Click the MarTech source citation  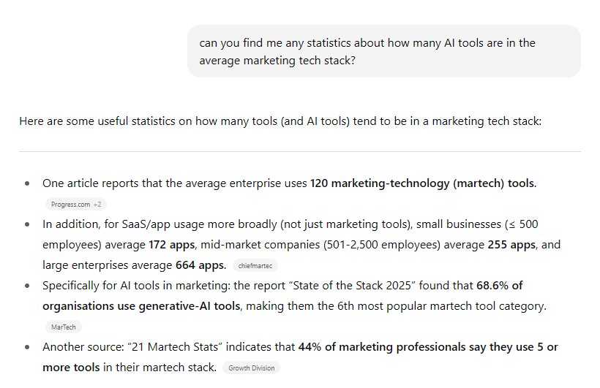63,327
